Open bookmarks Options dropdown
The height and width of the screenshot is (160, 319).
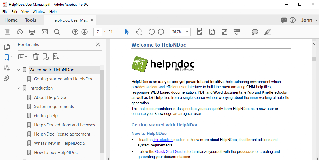(22, 57)
